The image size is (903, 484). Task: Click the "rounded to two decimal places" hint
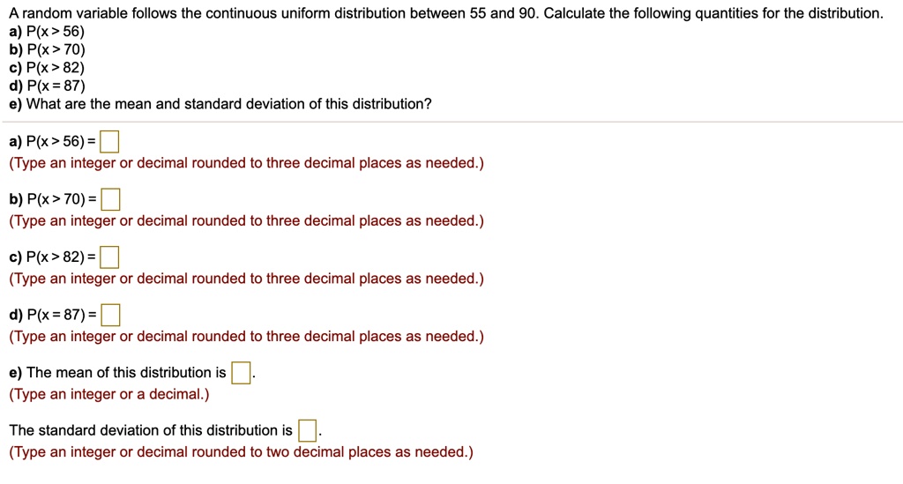[241, 451]
